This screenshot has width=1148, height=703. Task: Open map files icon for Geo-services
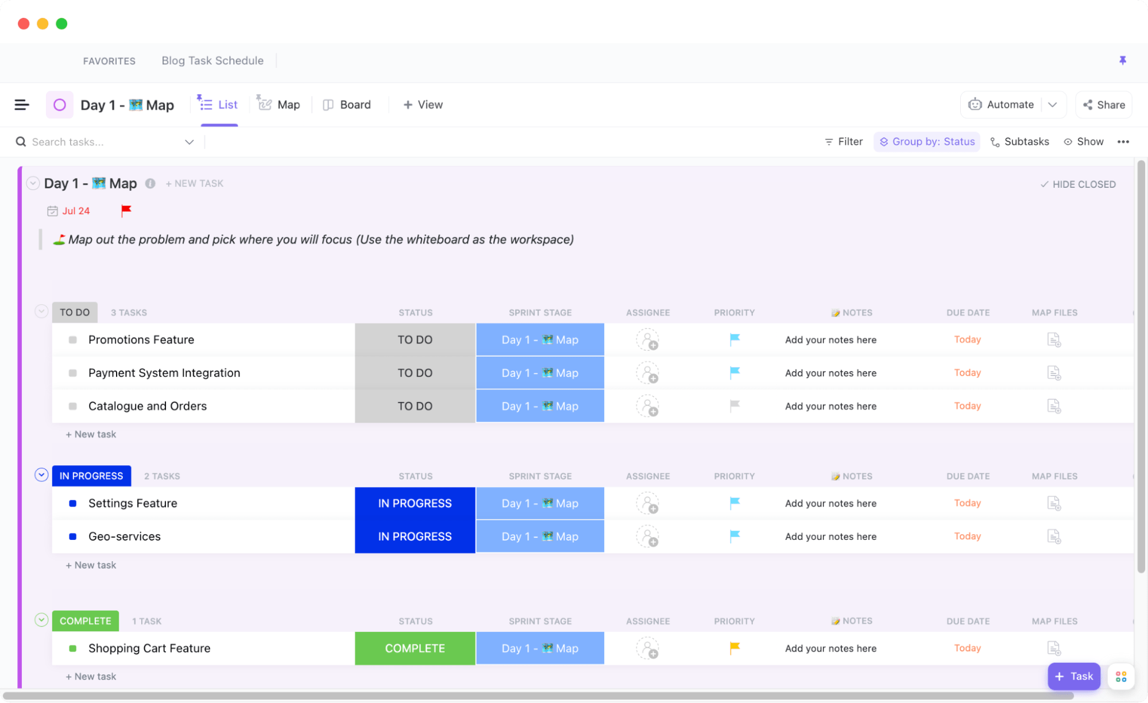1053,536
